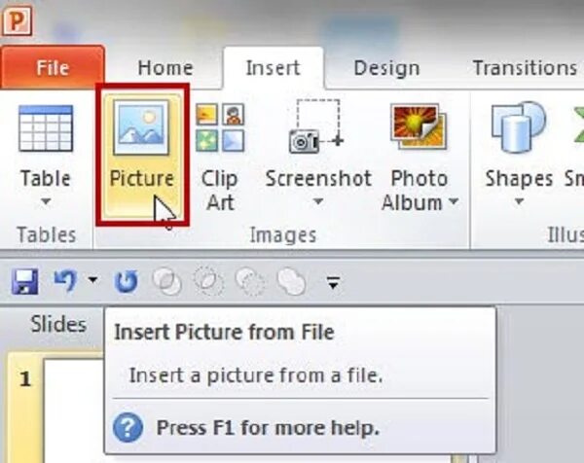Open the File tab
584x463 pixels.
[x=52, y=68]
